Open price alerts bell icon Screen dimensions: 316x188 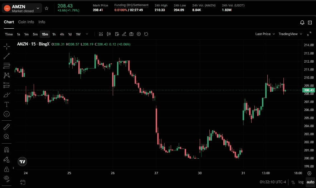(x=302, y=22)
